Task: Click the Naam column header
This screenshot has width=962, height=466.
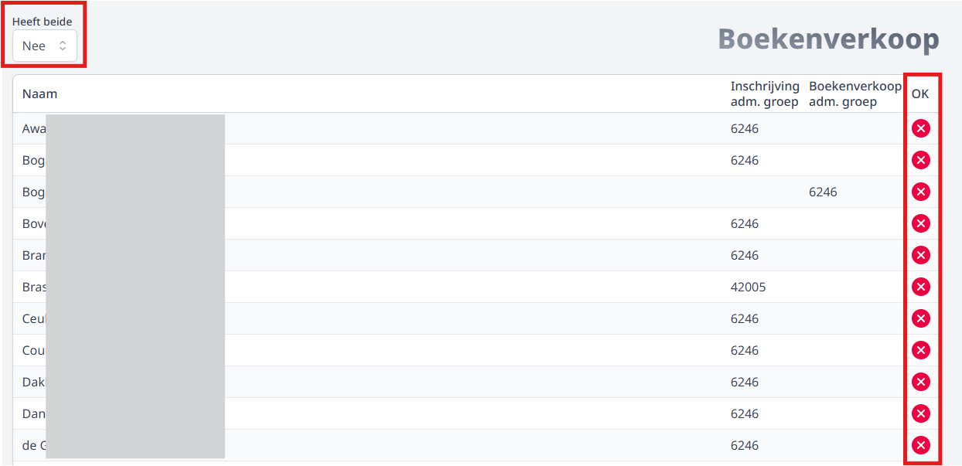Action: point(39,94)
